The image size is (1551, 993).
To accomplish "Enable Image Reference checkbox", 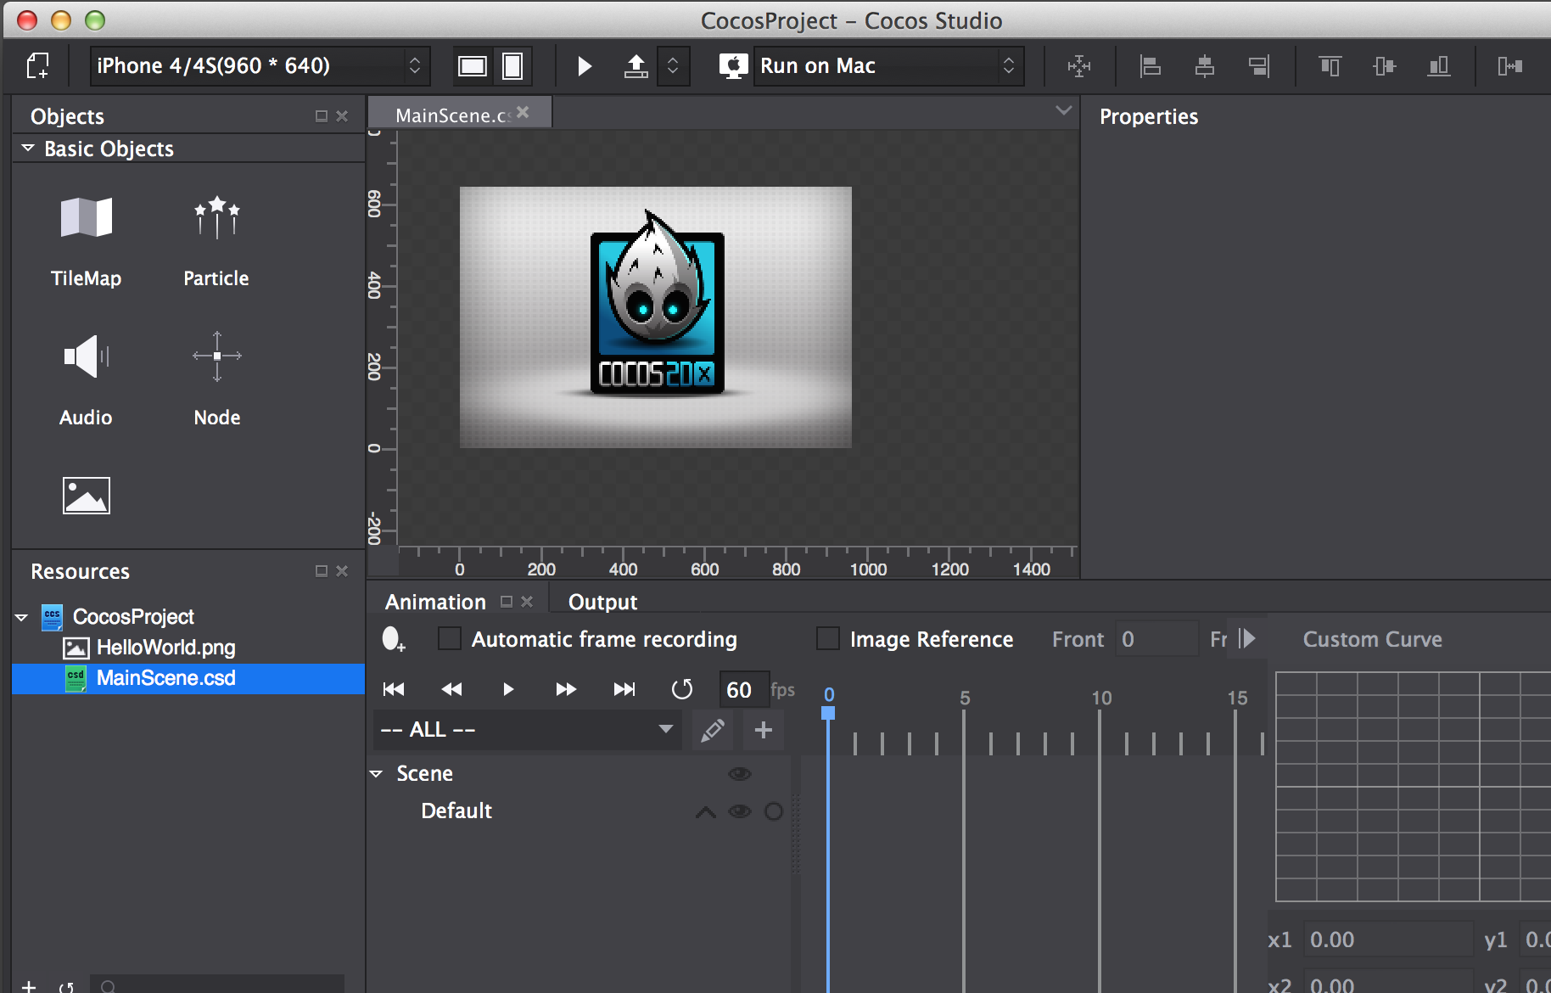I will coord(827,638).
